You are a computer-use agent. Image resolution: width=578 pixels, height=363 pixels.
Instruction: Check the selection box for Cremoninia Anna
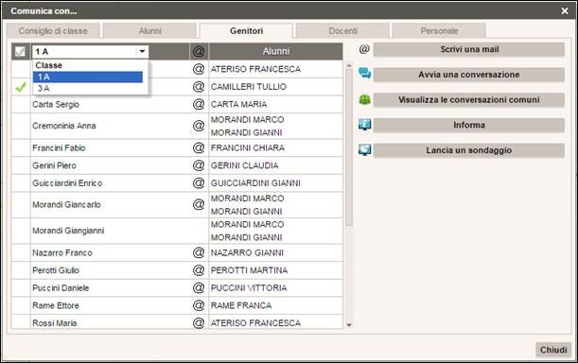pyautogui.click(x=21, y=126)
